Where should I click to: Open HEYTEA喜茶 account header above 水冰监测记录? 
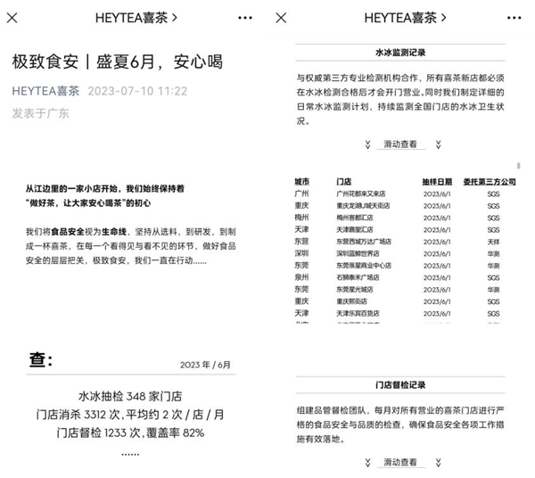pyautogui.click(x=405, y=18)
